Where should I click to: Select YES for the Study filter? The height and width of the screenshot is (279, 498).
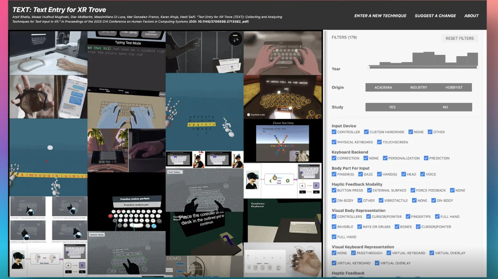click(392, 107)
